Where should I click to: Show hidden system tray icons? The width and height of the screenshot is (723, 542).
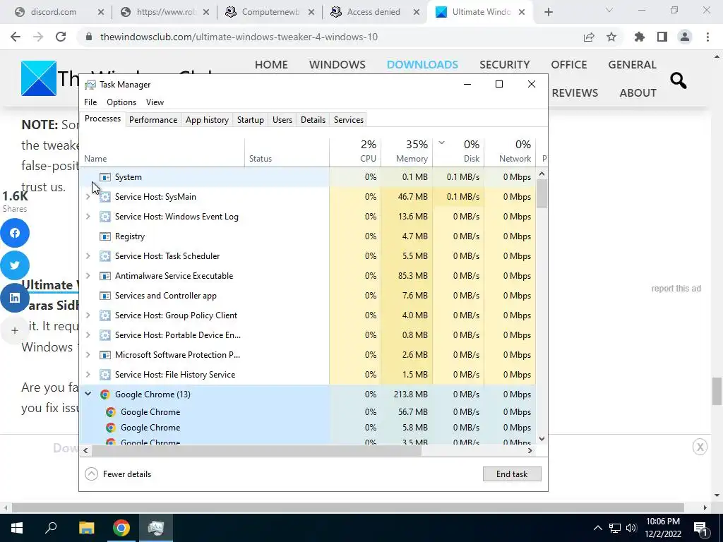click(597, 528)
